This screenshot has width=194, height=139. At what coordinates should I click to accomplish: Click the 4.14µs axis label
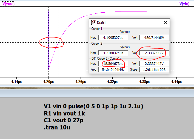(16, 82)
